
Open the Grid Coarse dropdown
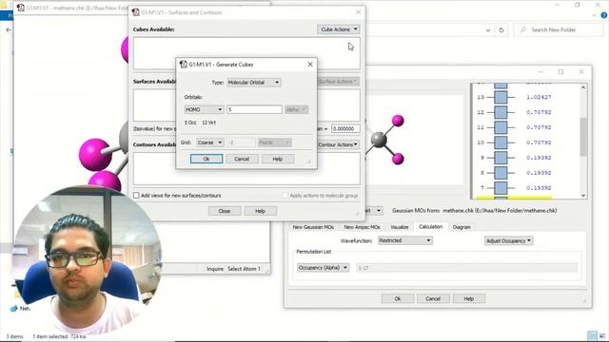pyautogui.click(x=209, y=142)
